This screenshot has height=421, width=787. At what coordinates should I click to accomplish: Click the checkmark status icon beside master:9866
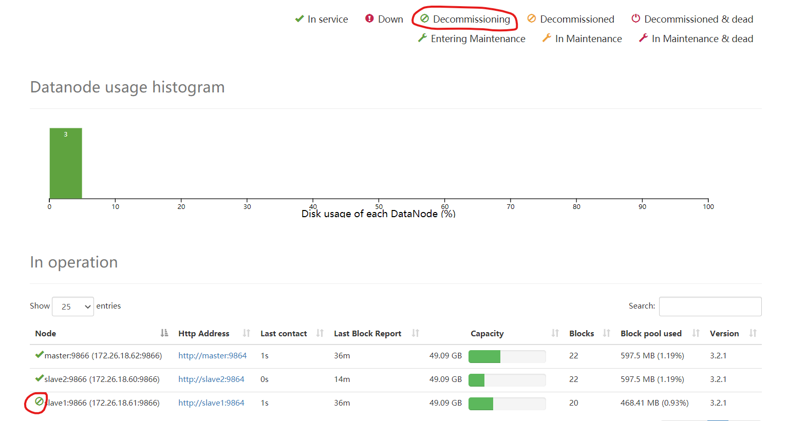click(40, 354)
